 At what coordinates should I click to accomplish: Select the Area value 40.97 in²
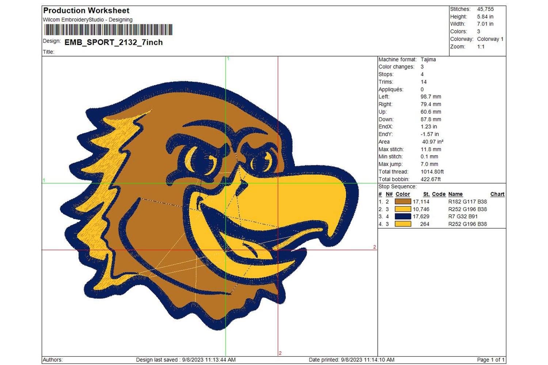click(433, 142)
